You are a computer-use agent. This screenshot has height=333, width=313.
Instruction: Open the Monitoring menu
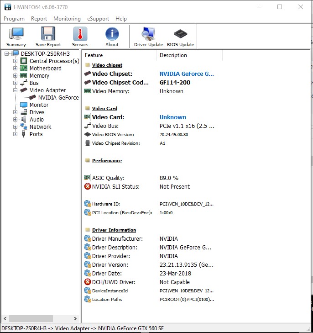pyautogui.click(x=67, y=19)
